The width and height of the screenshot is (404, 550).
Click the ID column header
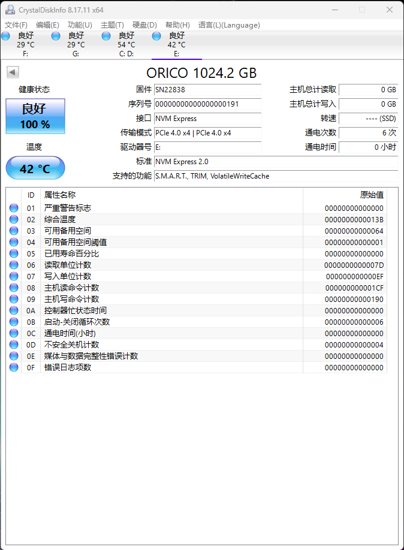(x=31, y=195)
